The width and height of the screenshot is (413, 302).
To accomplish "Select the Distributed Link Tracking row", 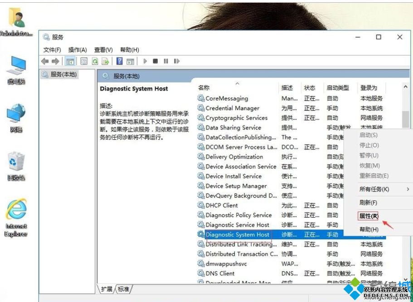I will (291, 244).
